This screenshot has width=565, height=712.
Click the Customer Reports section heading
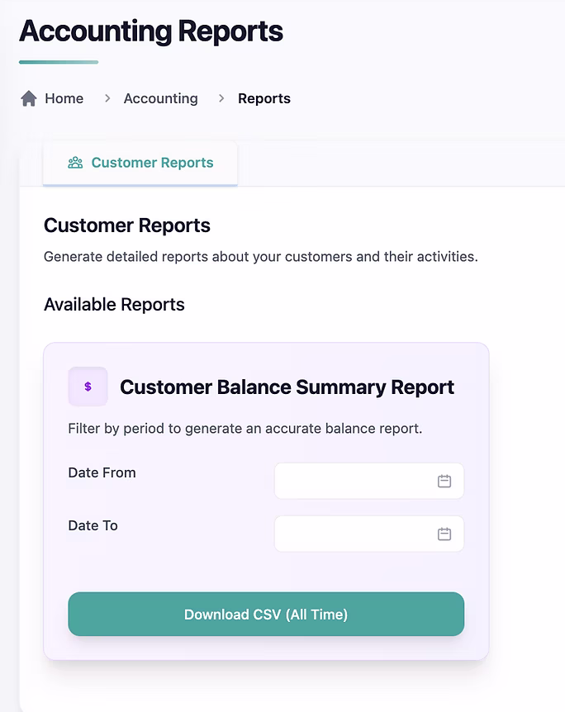coord(127,225)
